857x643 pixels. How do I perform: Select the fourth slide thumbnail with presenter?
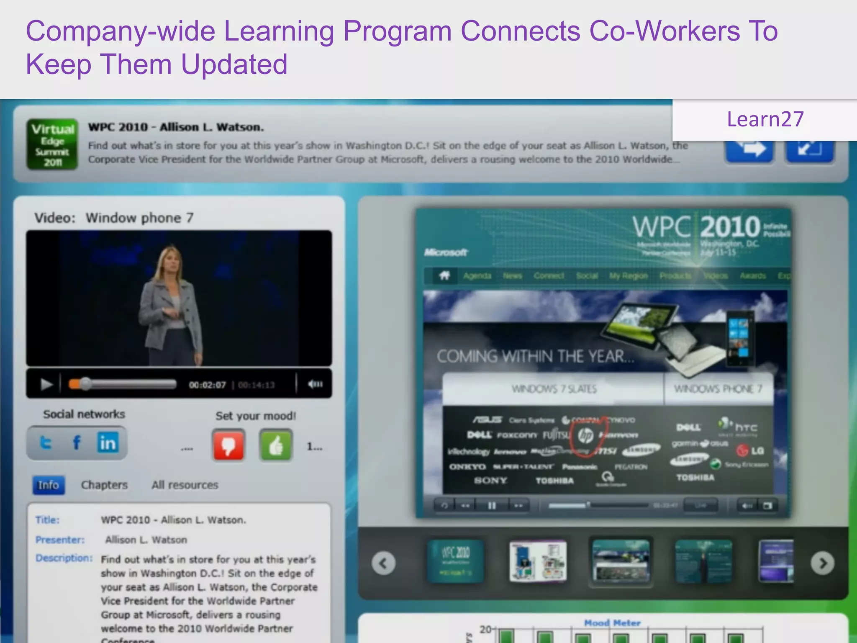tap(704, 561)
